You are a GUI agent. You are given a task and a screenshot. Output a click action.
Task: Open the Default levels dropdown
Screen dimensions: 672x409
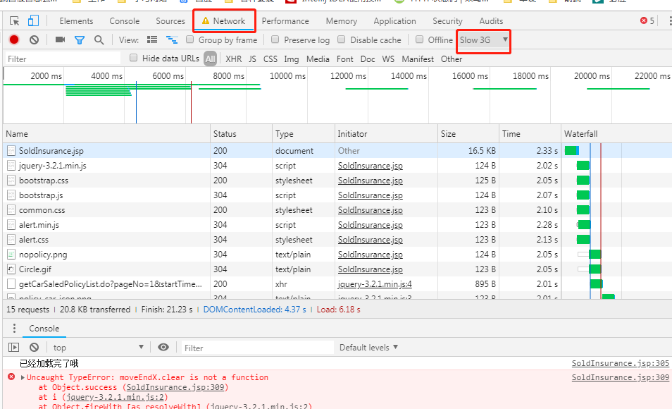click(x=368, y=347)
